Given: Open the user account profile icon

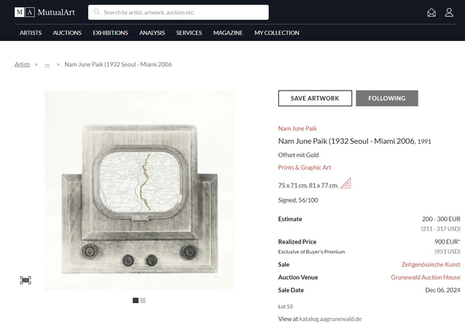Looking at the screenshot, I should (x=449, y=12).
